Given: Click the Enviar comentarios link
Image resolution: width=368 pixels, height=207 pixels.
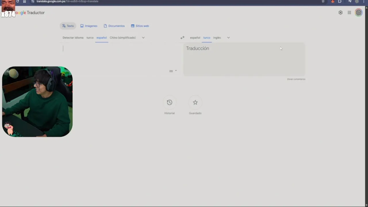Looking at the screenshot, I should pos(296,79).
